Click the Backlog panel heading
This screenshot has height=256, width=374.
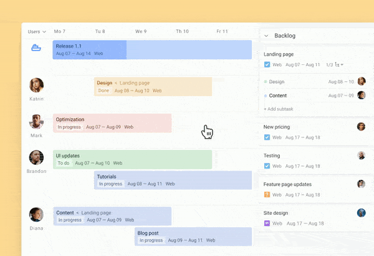coord(285,36)
